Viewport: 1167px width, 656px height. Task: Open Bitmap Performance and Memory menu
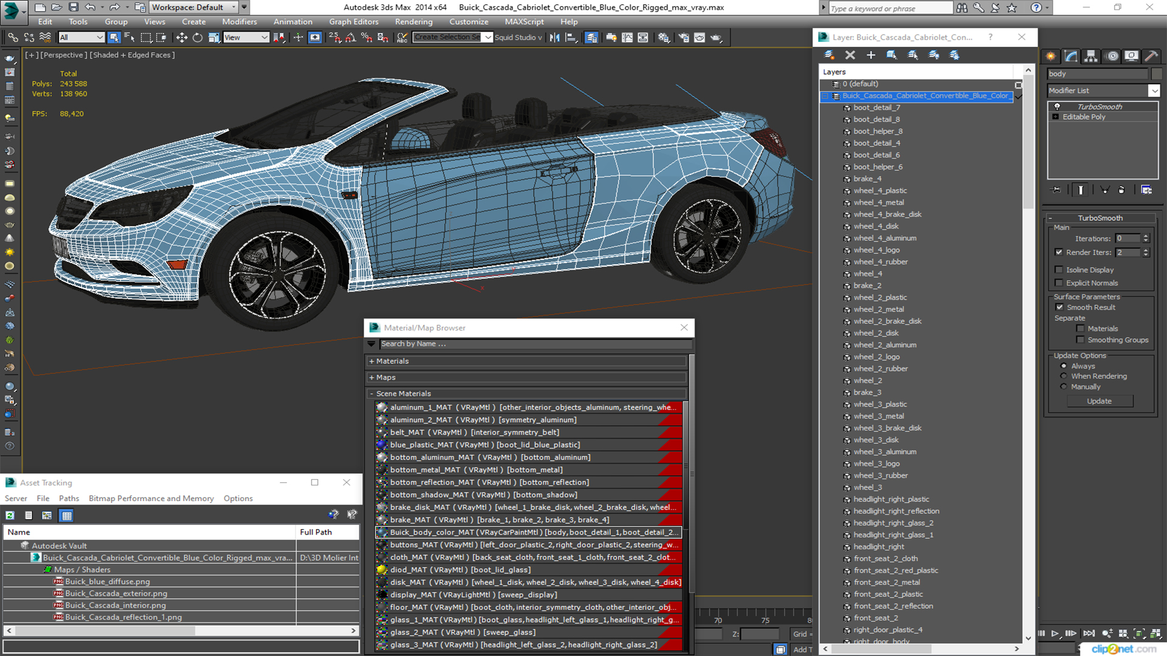pos(151,499)
